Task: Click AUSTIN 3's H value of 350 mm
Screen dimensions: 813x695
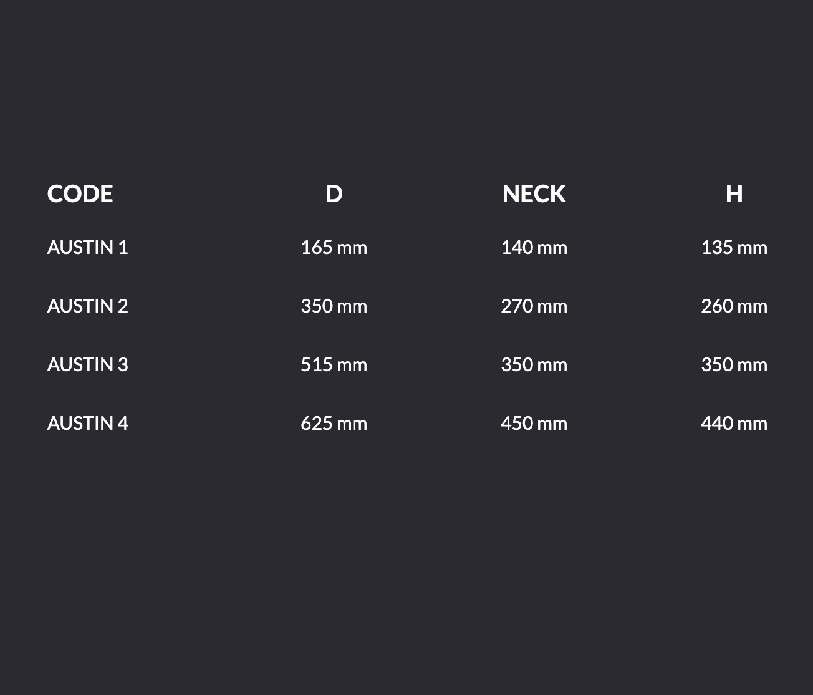Action: point(734,365)
